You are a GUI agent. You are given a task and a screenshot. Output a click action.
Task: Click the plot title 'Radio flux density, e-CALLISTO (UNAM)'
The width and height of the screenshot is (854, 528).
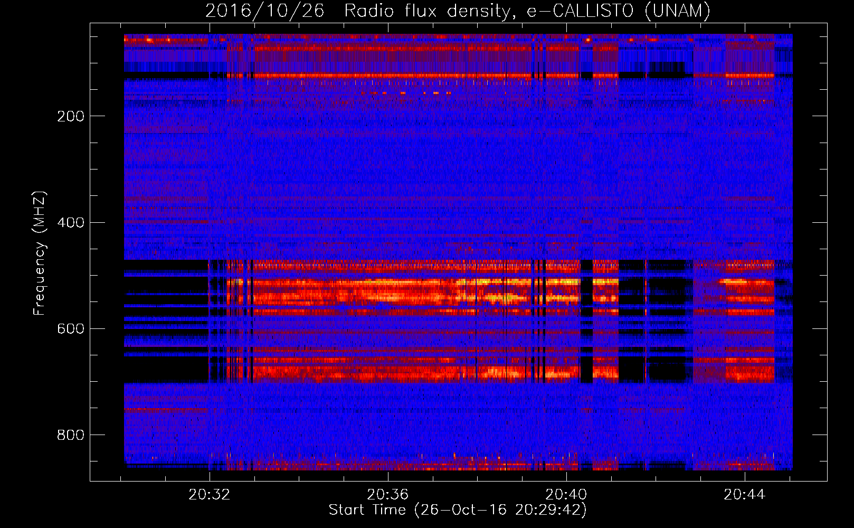pos(527,11)
